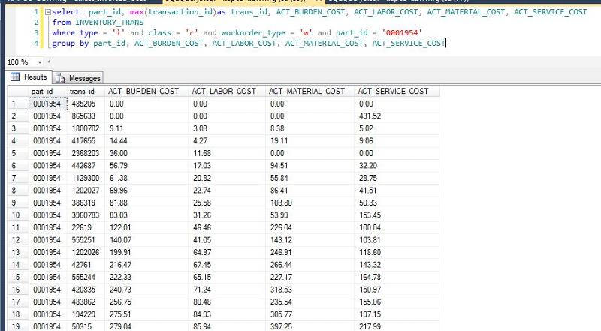Select row 1 header in results grid

click(18, 104)
